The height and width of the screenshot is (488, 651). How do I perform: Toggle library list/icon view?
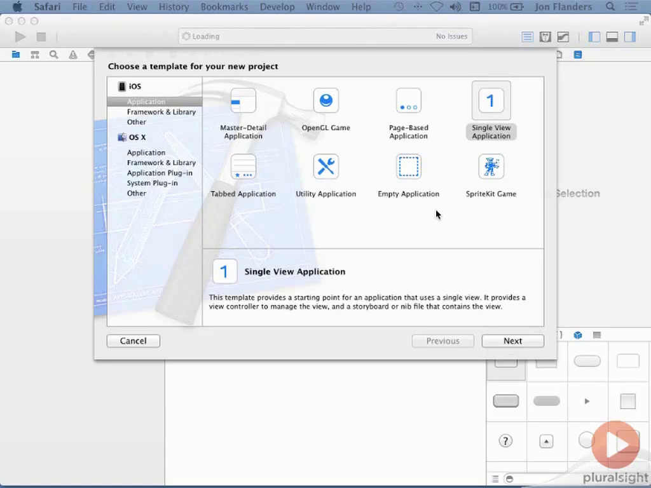[495, 479]
